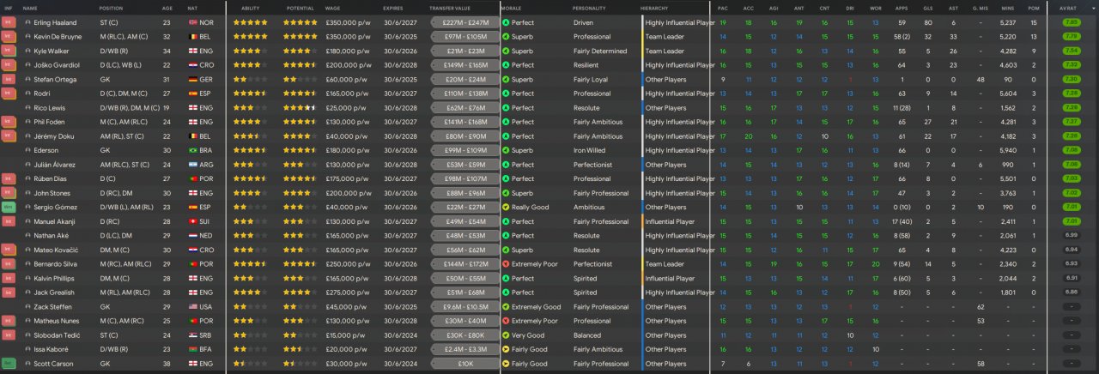This screenshot has height=374, width=1099.
Task: Sort by the GLS column header
Action: [x=928, y=8]
